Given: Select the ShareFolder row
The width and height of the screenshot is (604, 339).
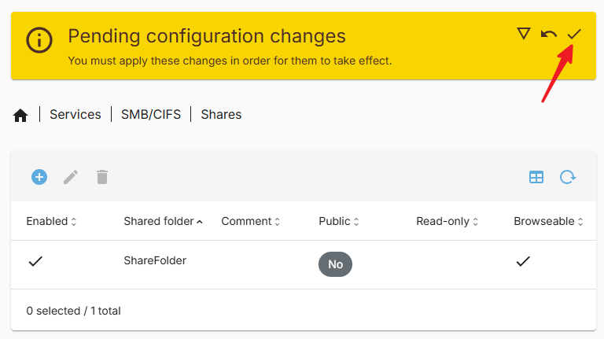Looking at the screenshot, I should coord(304,264).
